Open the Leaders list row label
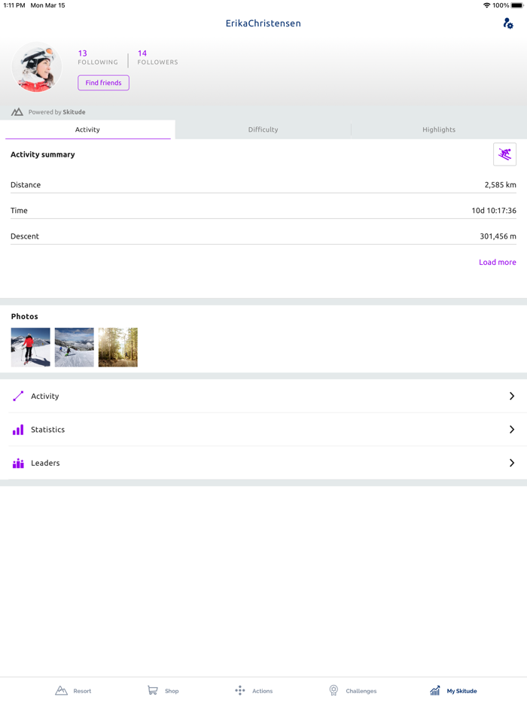Image resolution: width=527 pixels, height=703 pixels. (x=45, y=463)
